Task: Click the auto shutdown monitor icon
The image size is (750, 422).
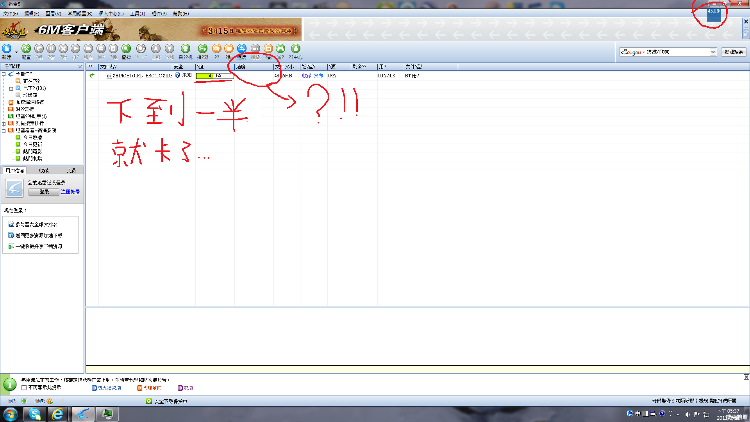Action: pyautogui.click(x=185, y=49)
